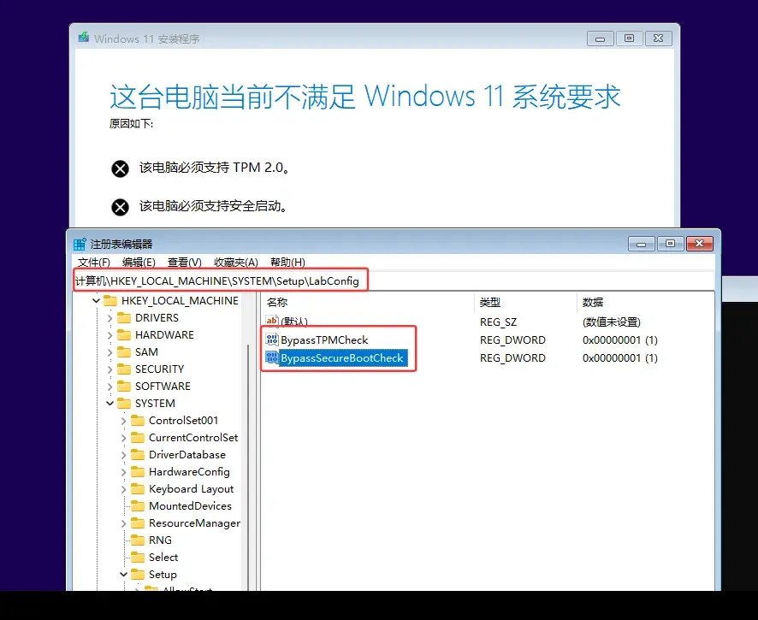This screenshot has height=620, width=758.
Task: Select the ControlSet001 folder icon
Action: [x=138, y=421]
